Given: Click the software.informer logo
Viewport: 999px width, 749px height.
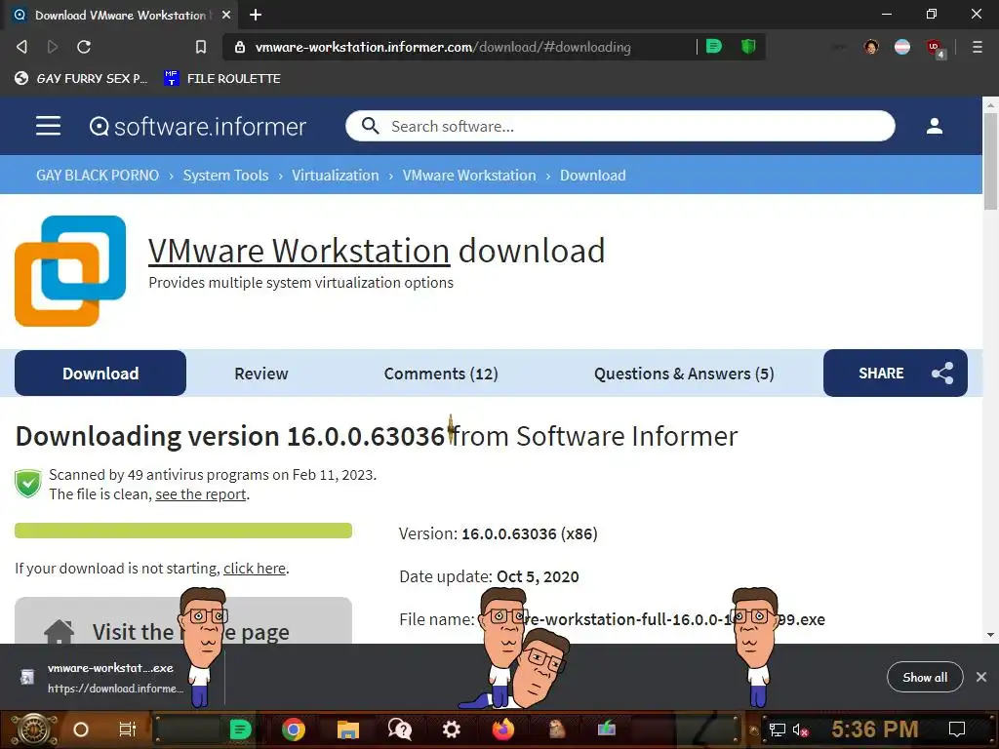Looking at the screenshot, I should [x=197, y=126].
